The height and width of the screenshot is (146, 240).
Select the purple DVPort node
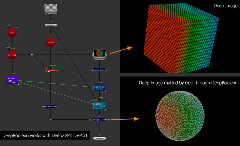[x=12, y=80]
